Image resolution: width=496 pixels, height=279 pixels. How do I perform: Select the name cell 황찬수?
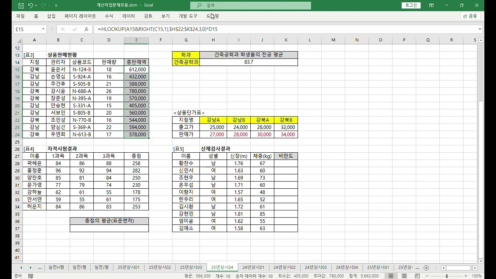[186, 164]
